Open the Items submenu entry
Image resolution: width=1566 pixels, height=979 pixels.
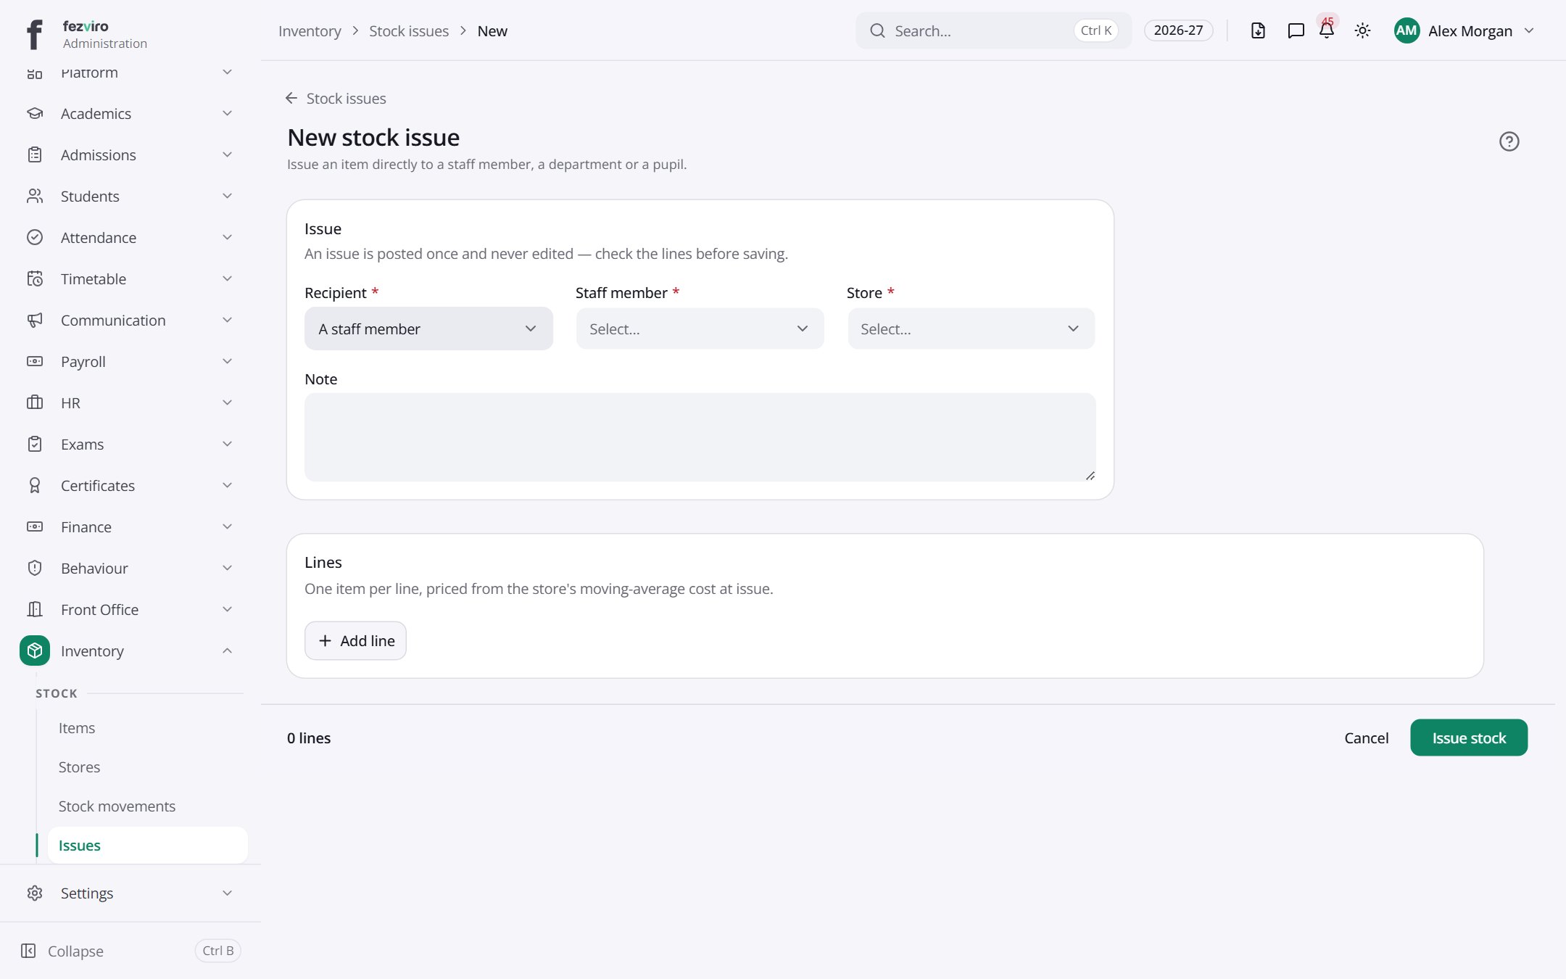[147, 727]
